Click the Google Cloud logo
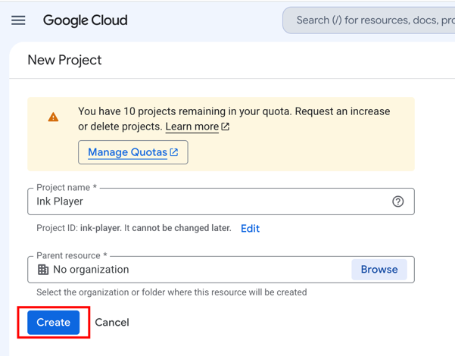Viewport: 455px width, 356px height. (86, 20)
